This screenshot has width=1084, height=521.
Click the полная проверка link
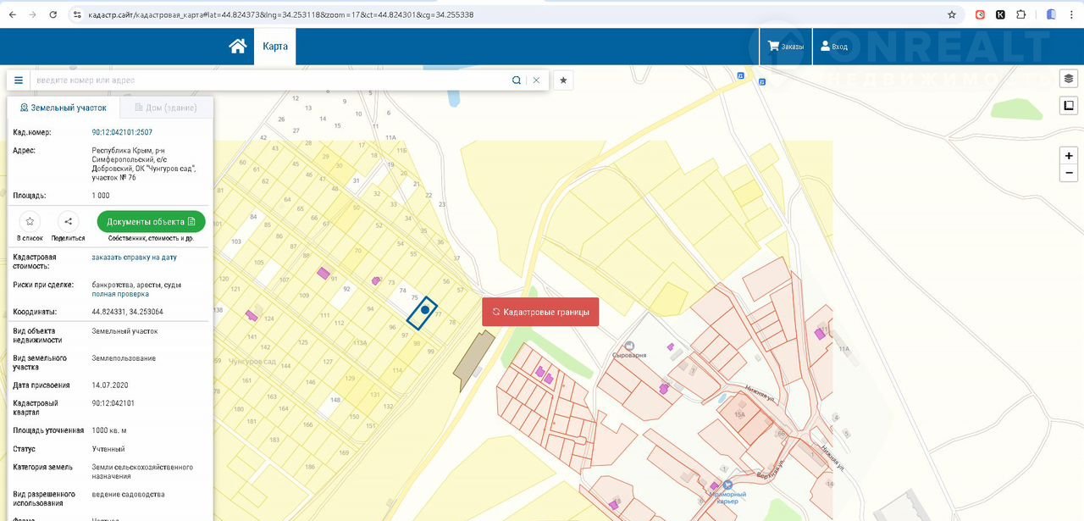click(120, 294)
